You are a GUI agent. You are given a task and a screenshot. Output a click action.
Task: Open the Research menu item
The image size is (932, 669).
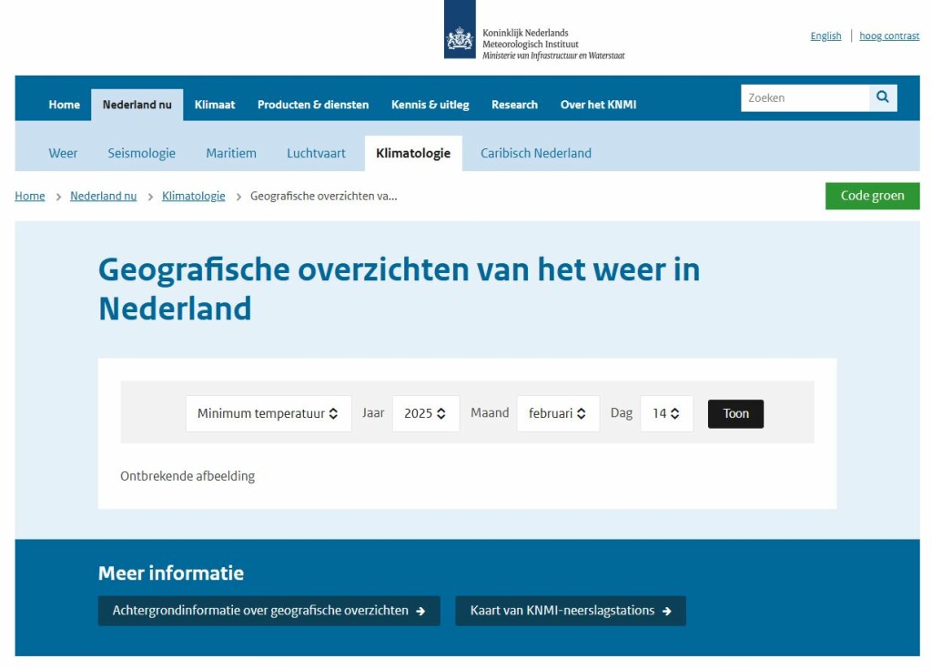[514, 105]
